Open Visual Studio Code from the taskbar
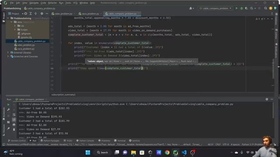Screen dimensions: 280x157 [184, 153]
